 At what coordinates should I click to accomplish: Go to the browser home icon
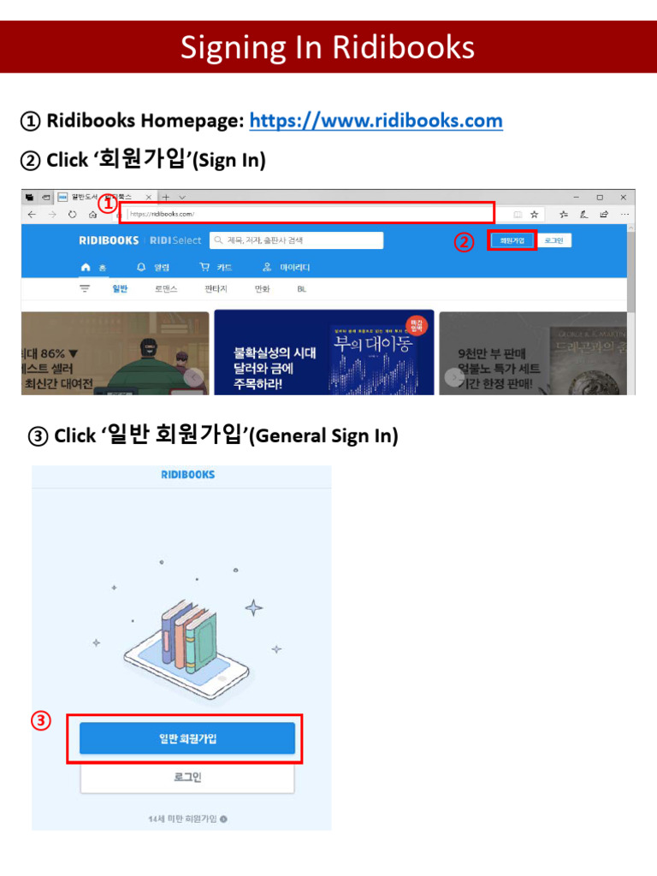pos(92,215)
